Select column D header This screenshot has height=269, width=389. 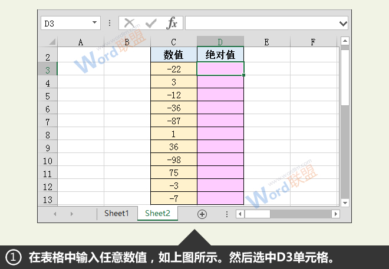220,42
